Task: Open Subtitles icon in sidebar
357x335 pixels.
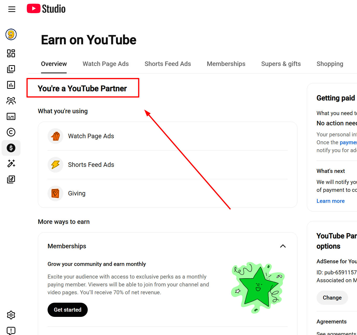Action: 11,116
